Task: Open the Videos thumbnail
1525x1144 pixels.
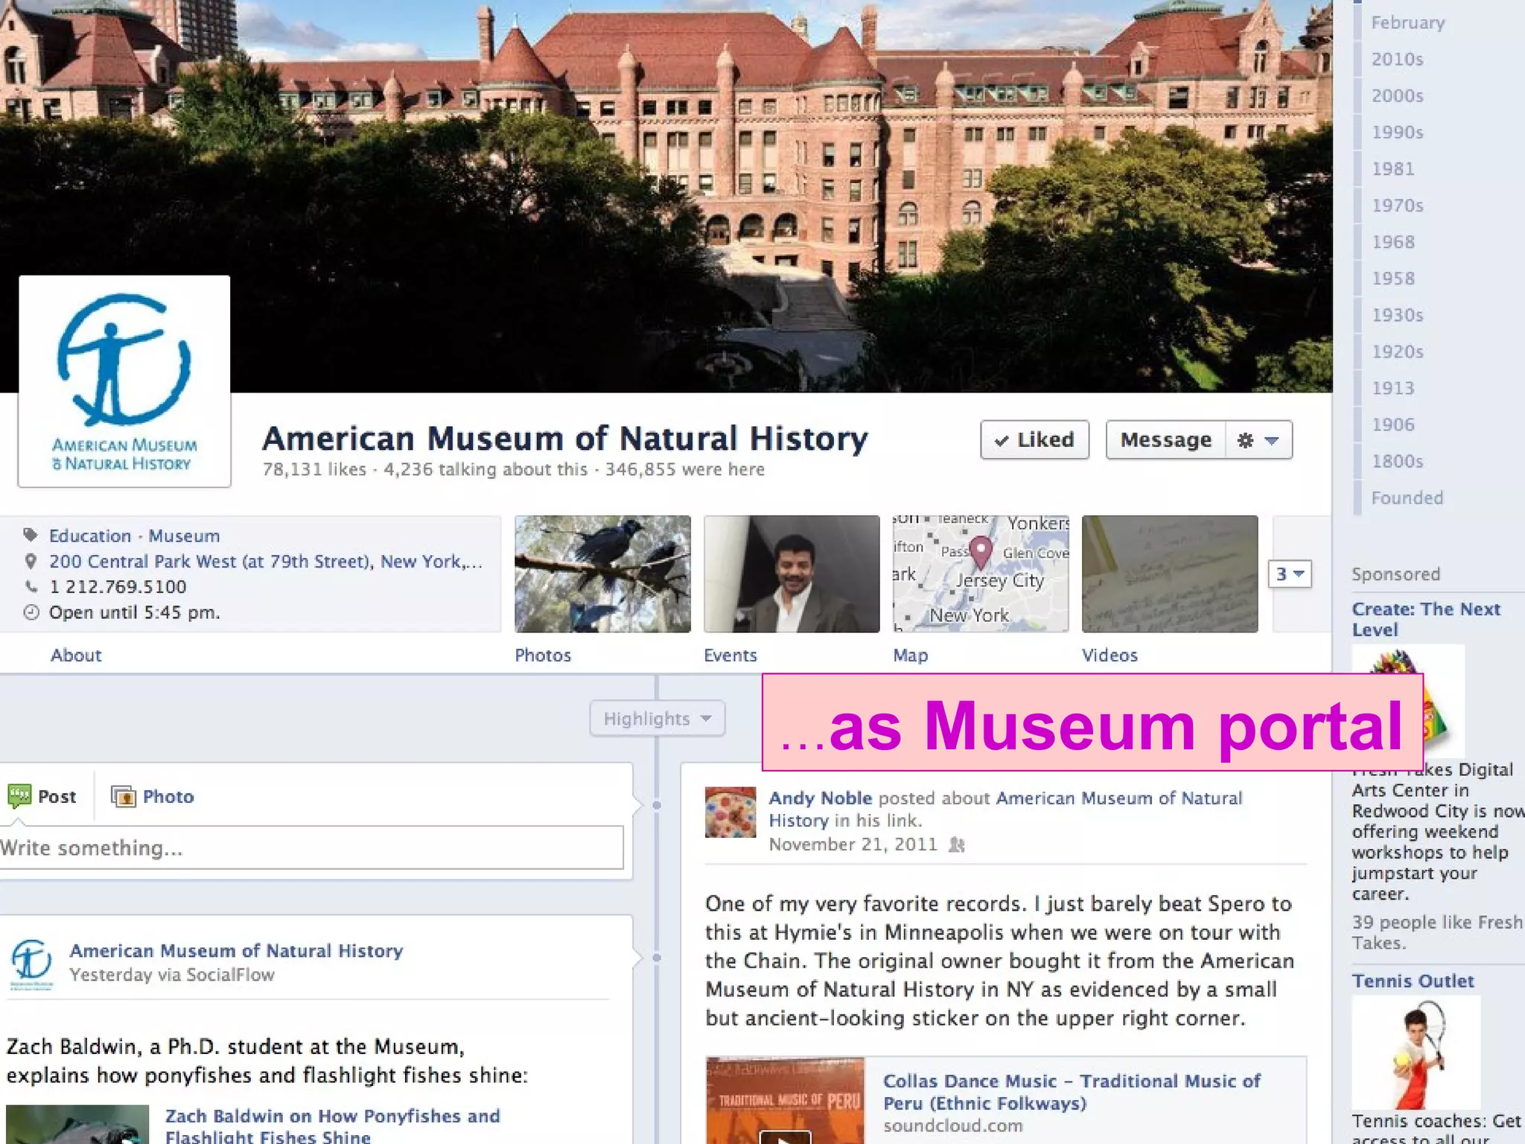Action: pyautogui.click(x=1170, y=573)
